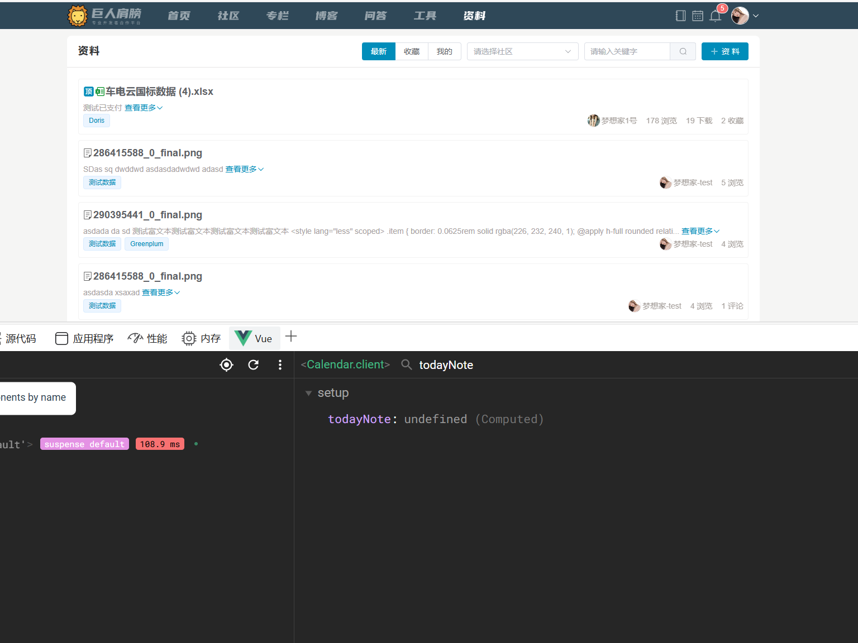The height and width of the screenshot is (643, 858).
Task: Select the 收藏 filter tab
Action: [412, 51]
